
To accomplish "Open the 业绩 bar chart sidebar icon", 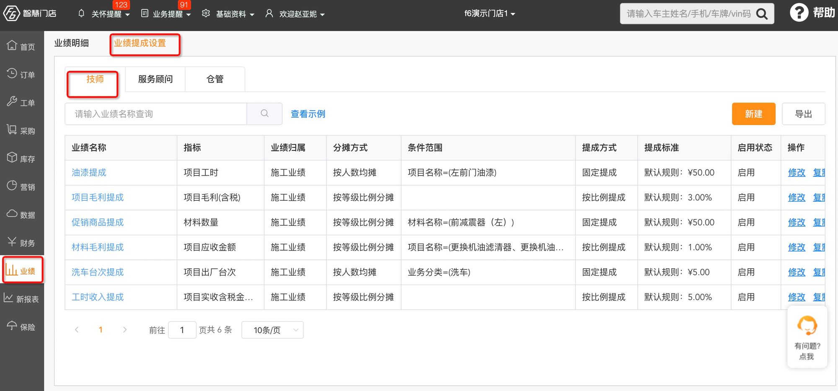I will [x=11, y=270].
